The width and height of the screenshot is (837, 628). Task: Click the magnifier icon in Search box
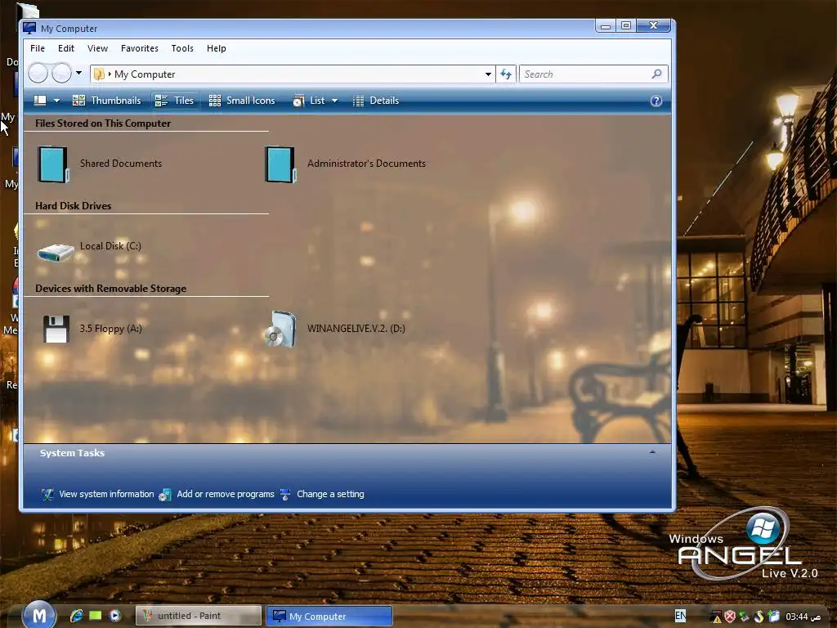coord(656,74)
